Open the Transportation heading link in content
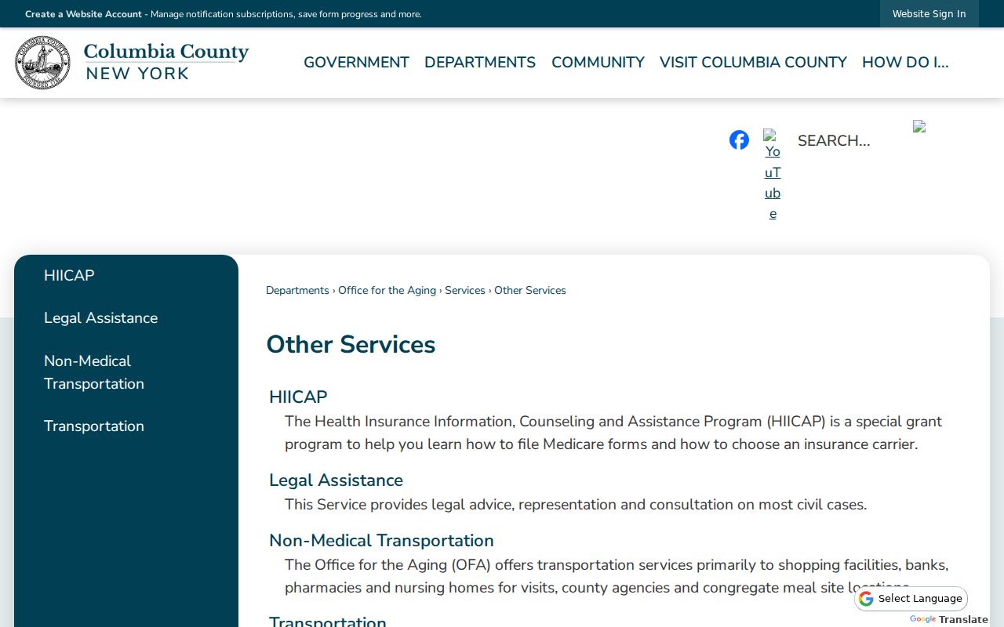Image resolution: width=1004 pixels, height=627 pixels. coord(328,621)
